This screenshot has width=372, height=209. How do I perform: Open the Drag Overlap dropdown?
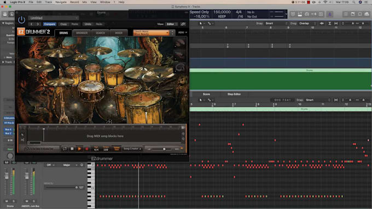[307, 23]
